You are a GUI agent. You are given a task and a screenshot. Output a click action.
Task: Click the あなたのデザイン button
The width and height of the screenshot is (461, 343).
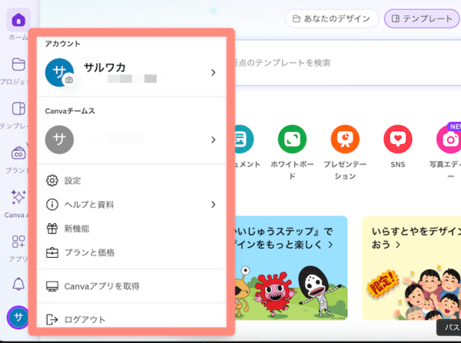point(332,18)
